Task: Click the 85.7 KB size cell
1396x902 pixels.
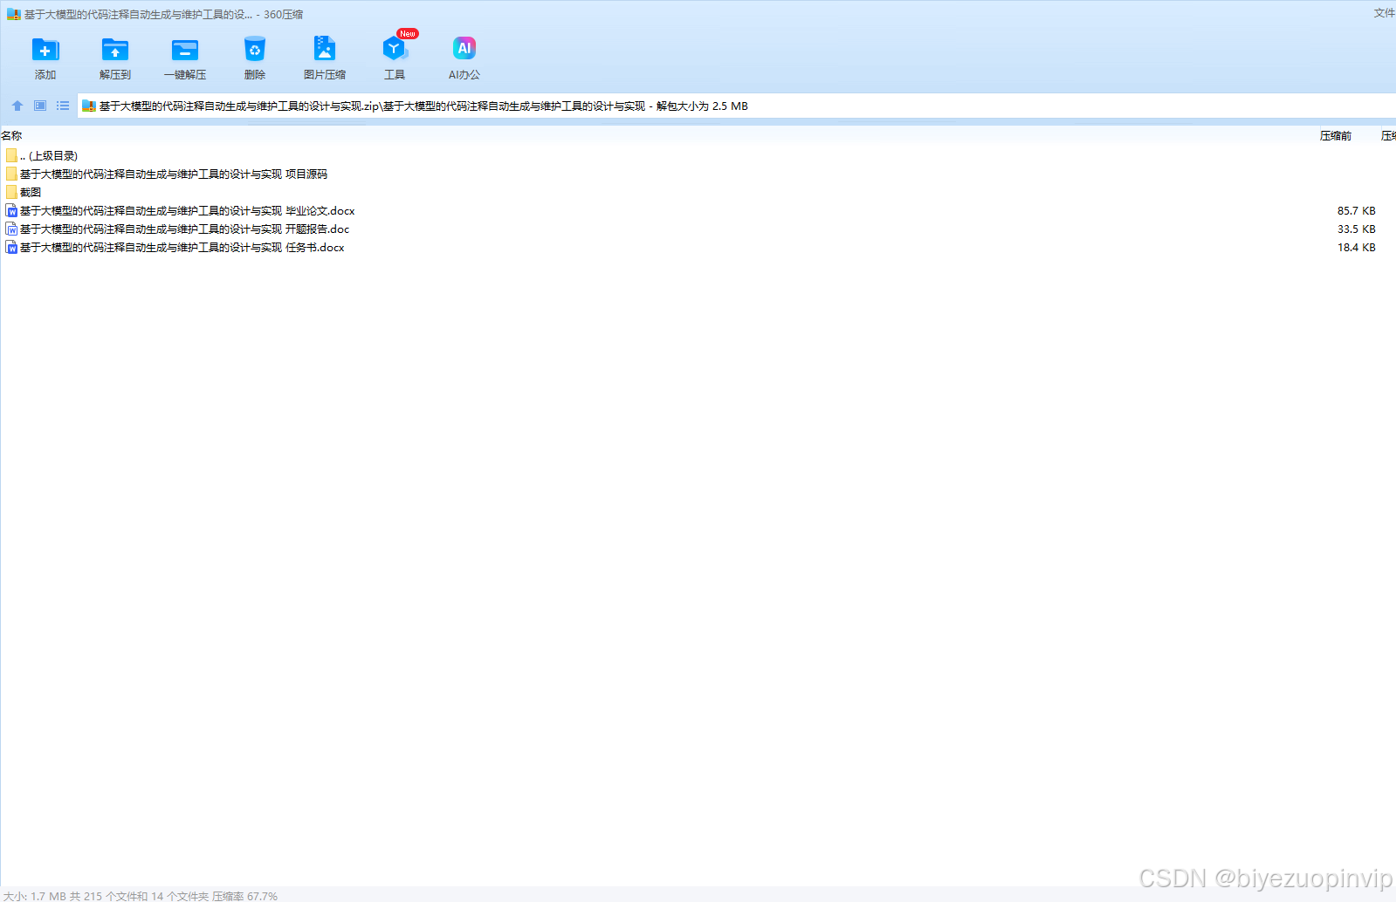Action: coord(1356,210)
